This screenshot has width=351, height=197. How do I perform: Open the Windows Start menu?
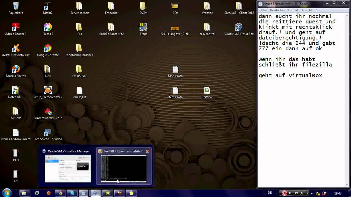click(x=7, y=193)
